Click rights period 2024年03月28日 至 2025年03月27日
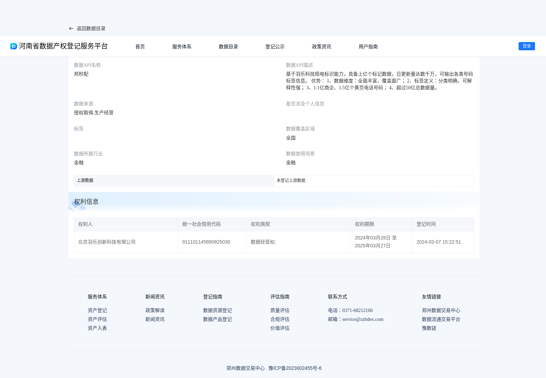 pyautogui.click(x=376, y=242)
